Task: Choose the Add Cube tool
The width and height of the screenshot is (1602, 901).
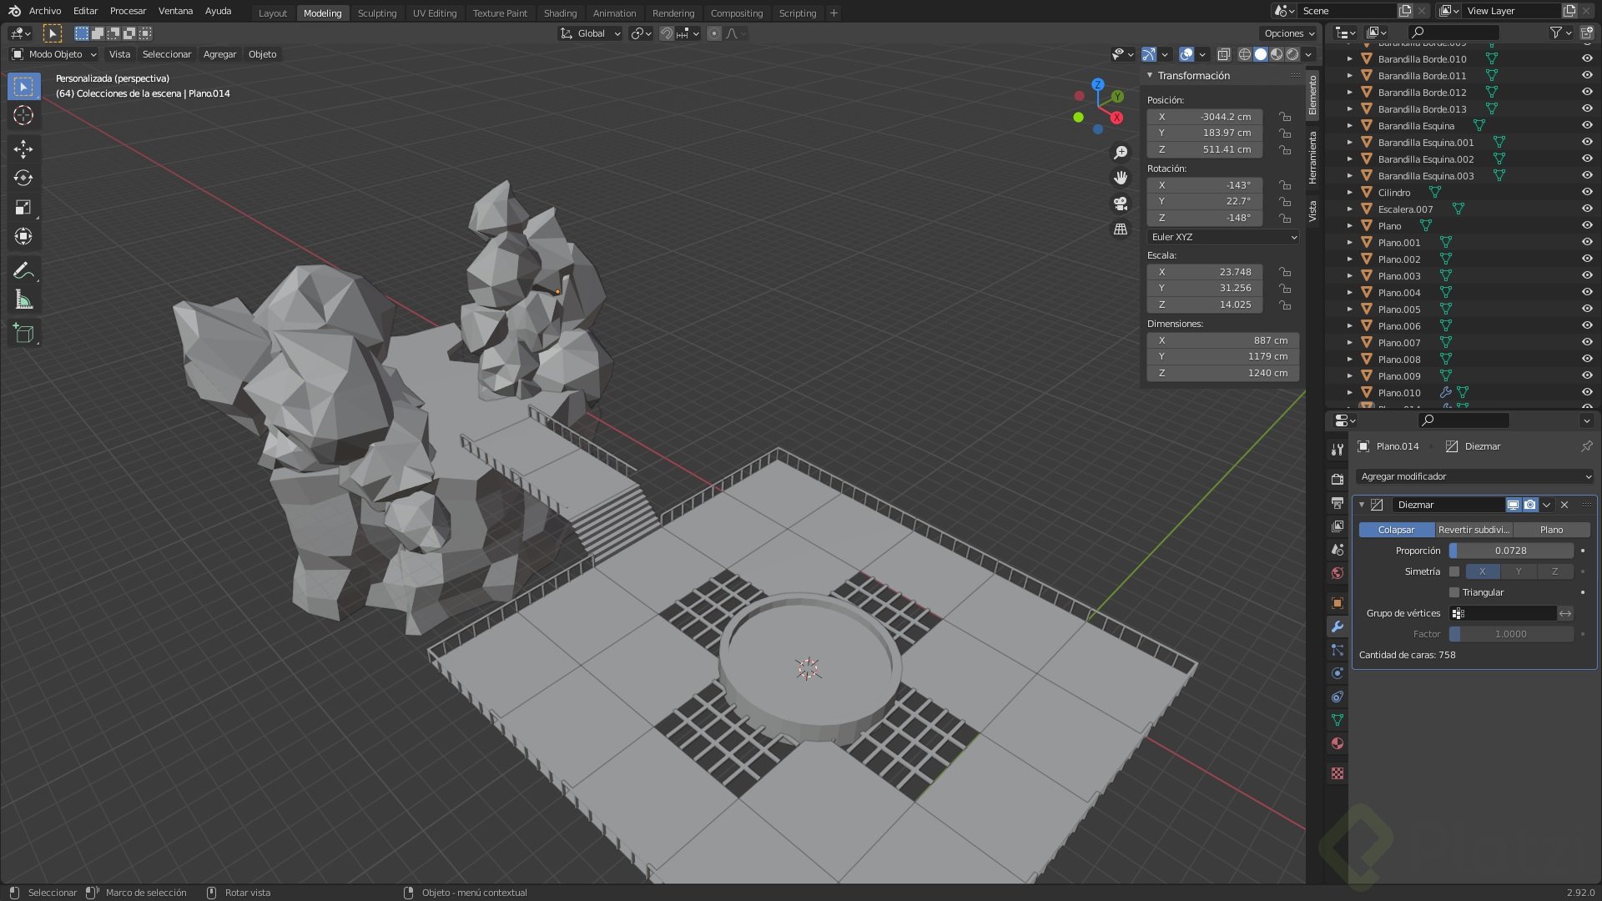Action: 23,334
